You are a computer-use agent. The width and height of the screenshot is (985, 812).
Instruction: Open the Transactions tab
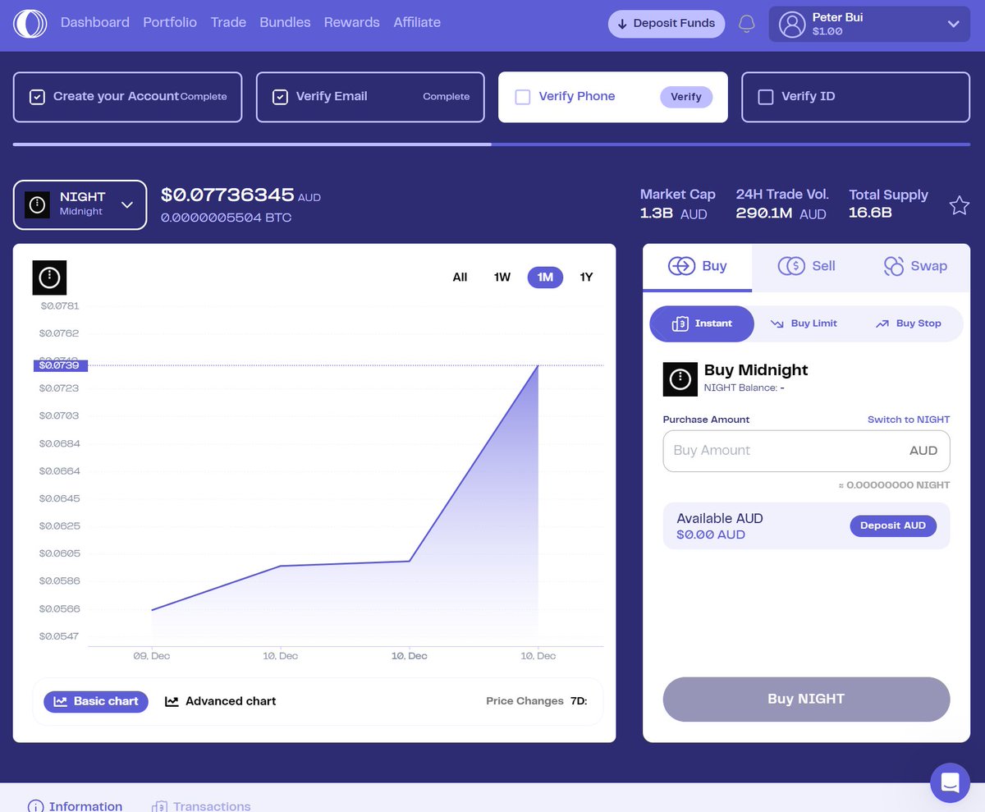201,806
